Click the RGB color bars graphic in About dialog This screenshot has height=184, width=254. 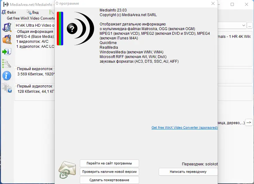pos(60,29)
